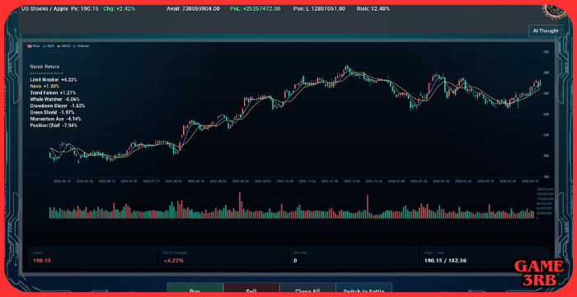This screenshot has width=577, height=297.
Task: Select the 'Whale Watcher -0.06%' row
Action: point(55,99)
